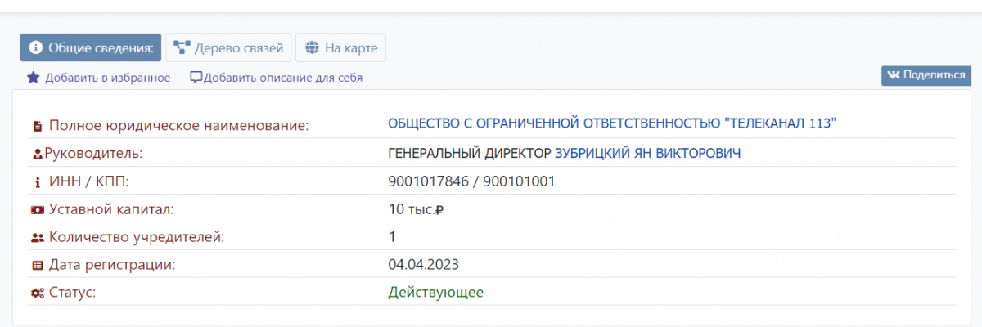Click the Дата регистрации label
982x327 pixels.
[112, 265]
